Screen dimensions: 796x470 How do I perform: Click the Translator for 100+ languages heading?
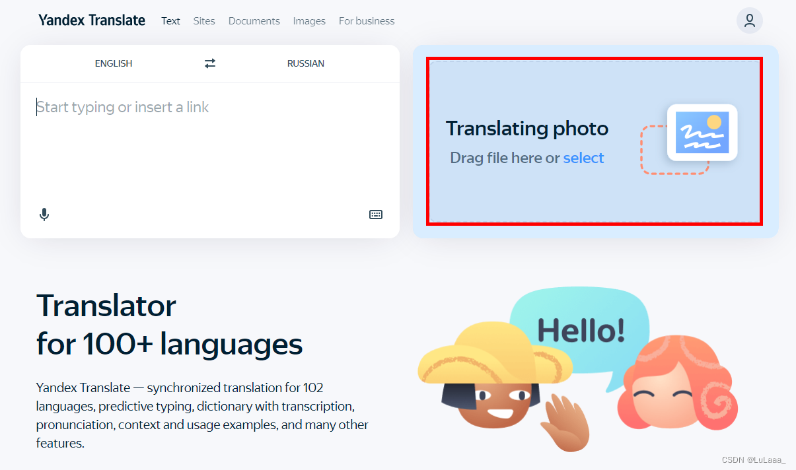[170, 324]
